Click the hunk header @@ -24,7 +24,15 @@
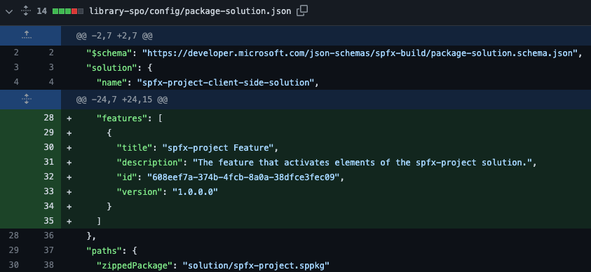The image size is (591, 272). tap(122, 100)
